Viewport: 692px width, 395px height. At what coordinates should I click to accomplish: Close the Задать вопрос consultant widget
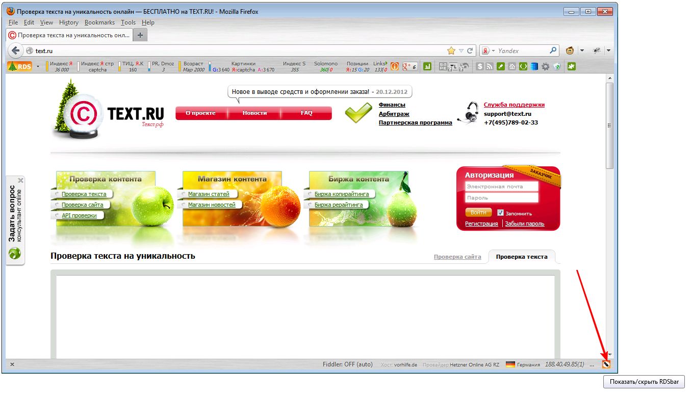point(21,181)
